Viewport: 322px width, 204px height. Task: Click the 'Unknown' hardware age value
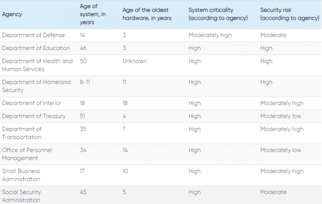[135, 61]
